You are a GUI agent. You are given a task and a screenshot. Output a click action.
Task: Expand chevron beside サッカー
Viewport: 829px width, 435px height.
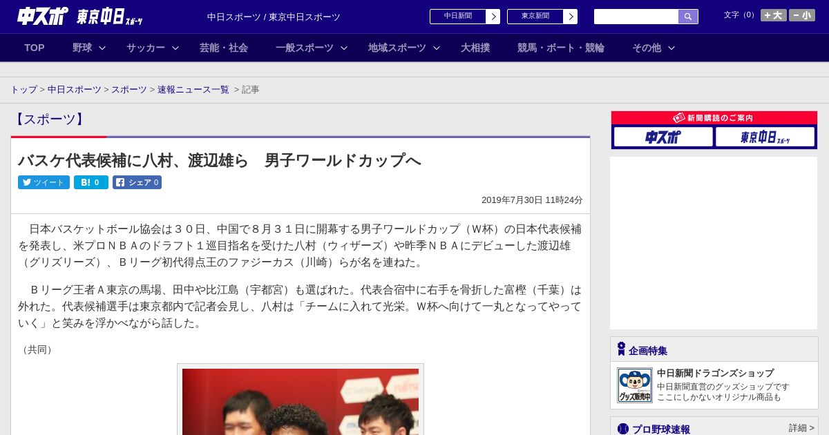[175, 48]
